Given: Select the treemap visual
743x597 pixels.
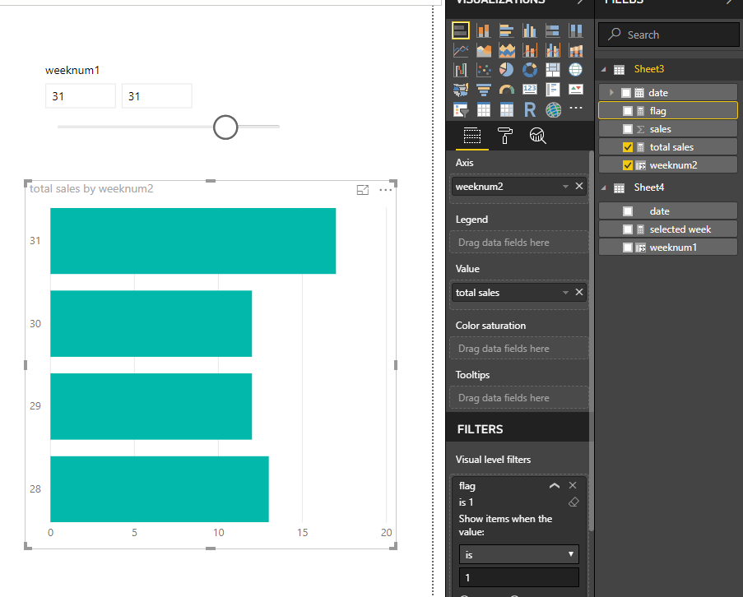Looking at the screenshot, I should (x=552, y=70).
